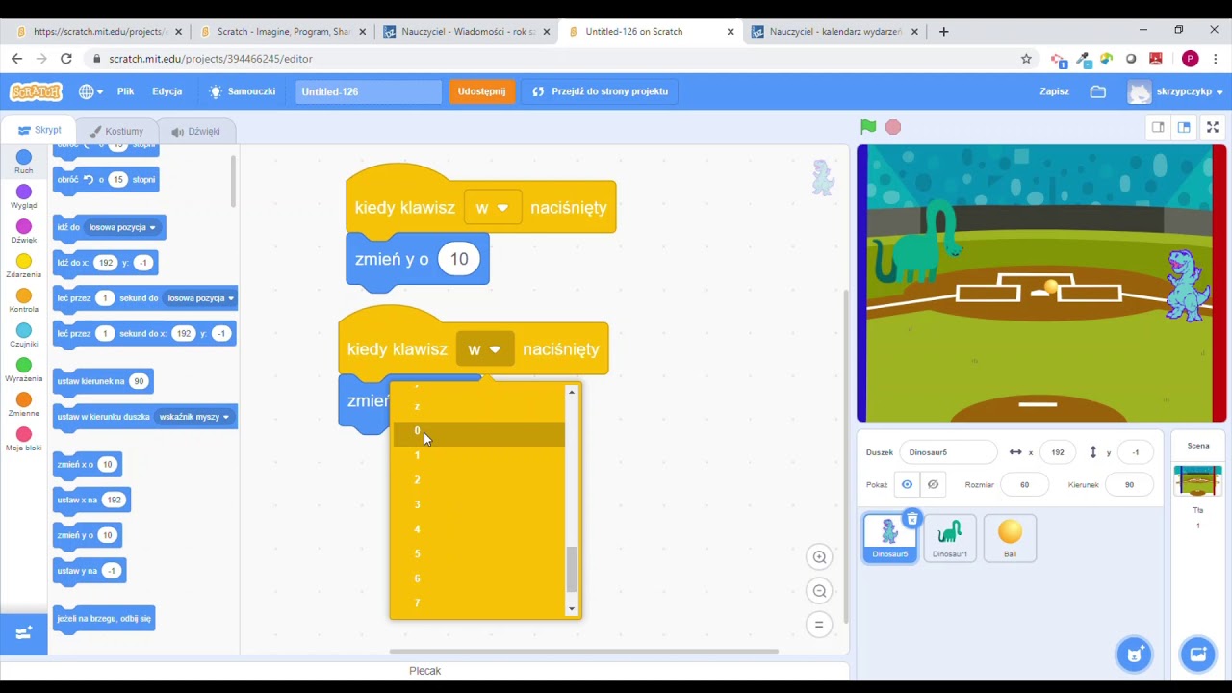Open the language globe dropdown
Image resolution: width=1232 pixels, height=693 pixels.
tap(91, 91)
